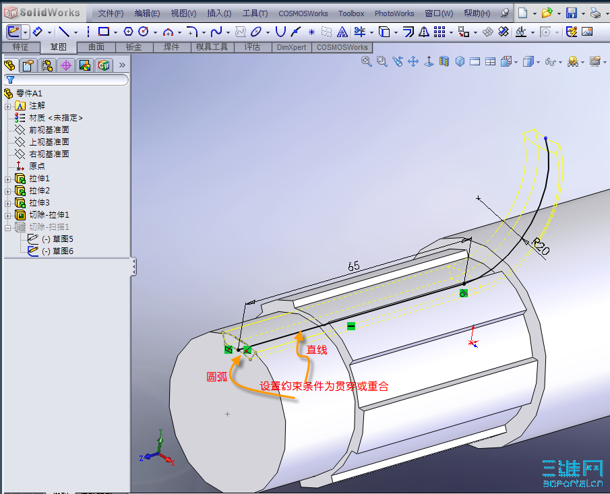This screenshot has height=494, width=610.
Task: Switch to the 评估 tab
Action: (252, 47)
